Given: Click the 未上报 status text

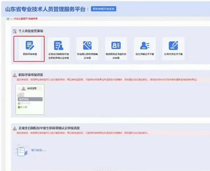Looking at the screenshot, I should [24, 107].
